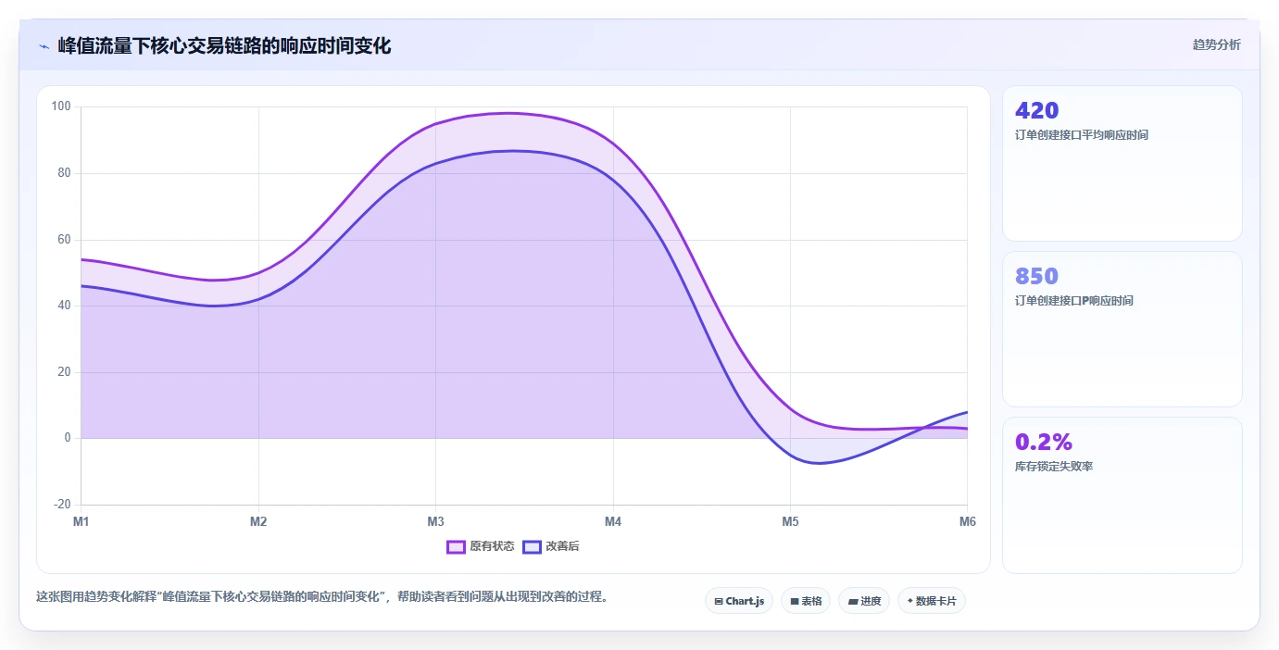Toggle the 改善后 legend item
The width and height of the screenshot is (1279, 650).
tap(551, 546)
